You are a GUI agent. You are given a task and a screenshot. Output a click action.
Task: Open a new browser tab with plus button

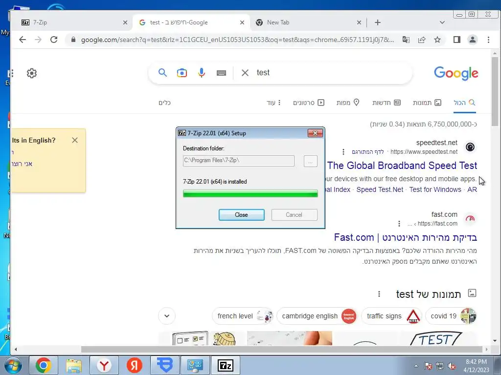[378, 22]
